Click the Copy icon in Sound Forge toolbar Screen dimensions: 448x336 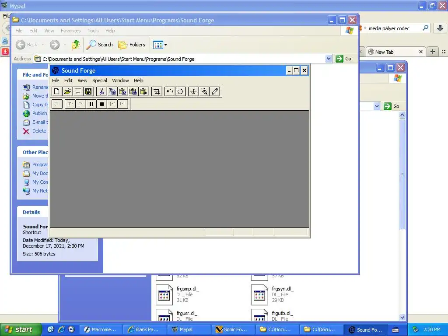point(112,91)
